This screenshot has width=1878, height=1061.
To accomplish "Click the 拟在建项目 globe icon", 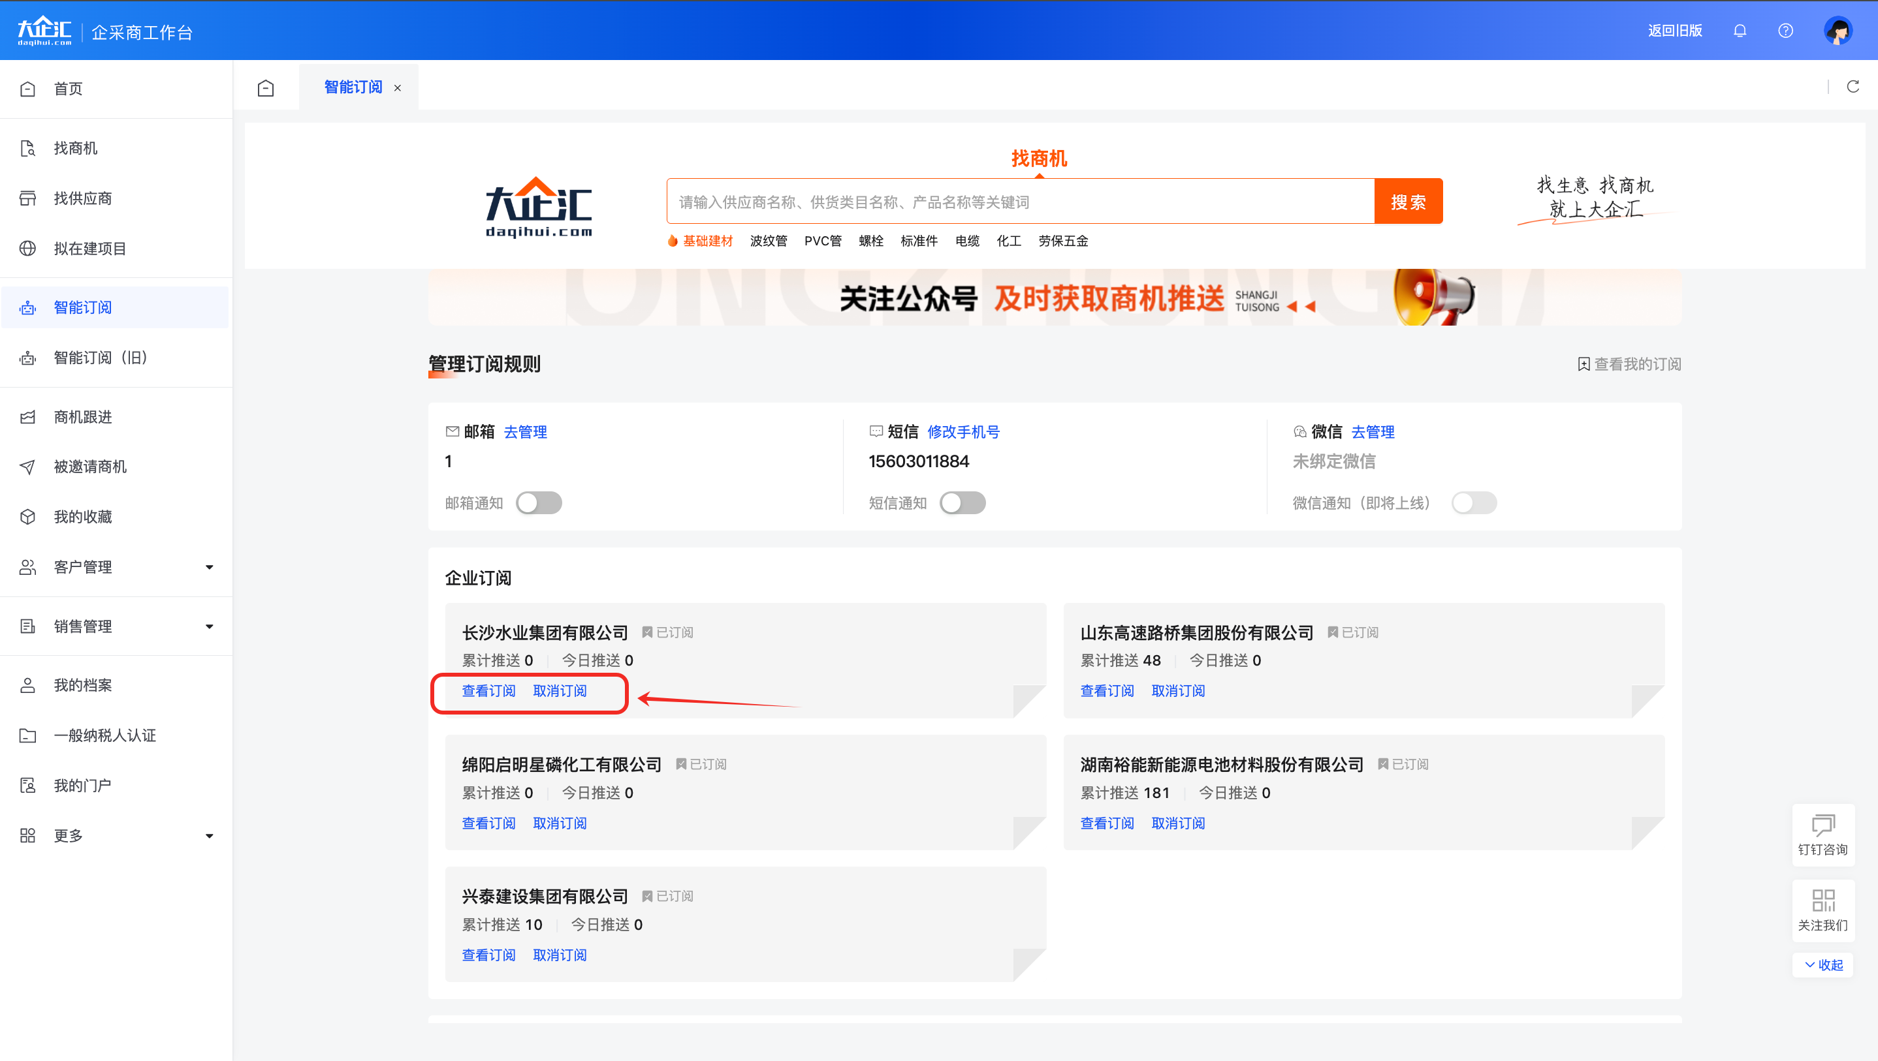I will click(27, 249).
